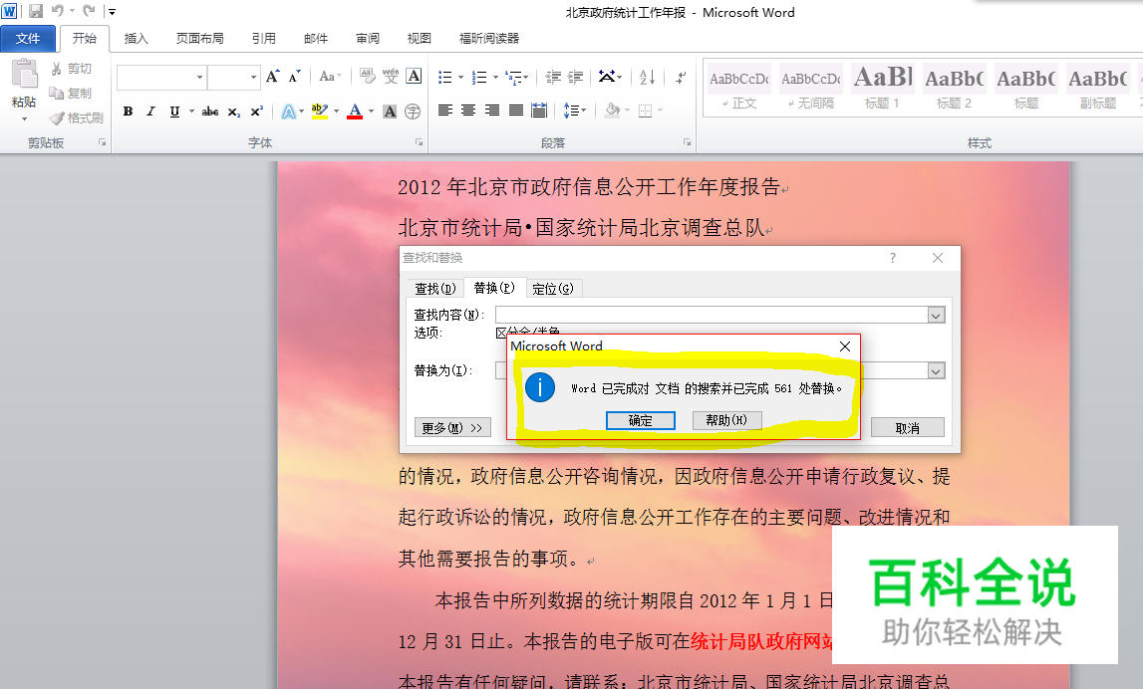Switch to the 页面布局 tab
The height and width of the screenshot is (689, 1143).
click(x=199, y=39)
